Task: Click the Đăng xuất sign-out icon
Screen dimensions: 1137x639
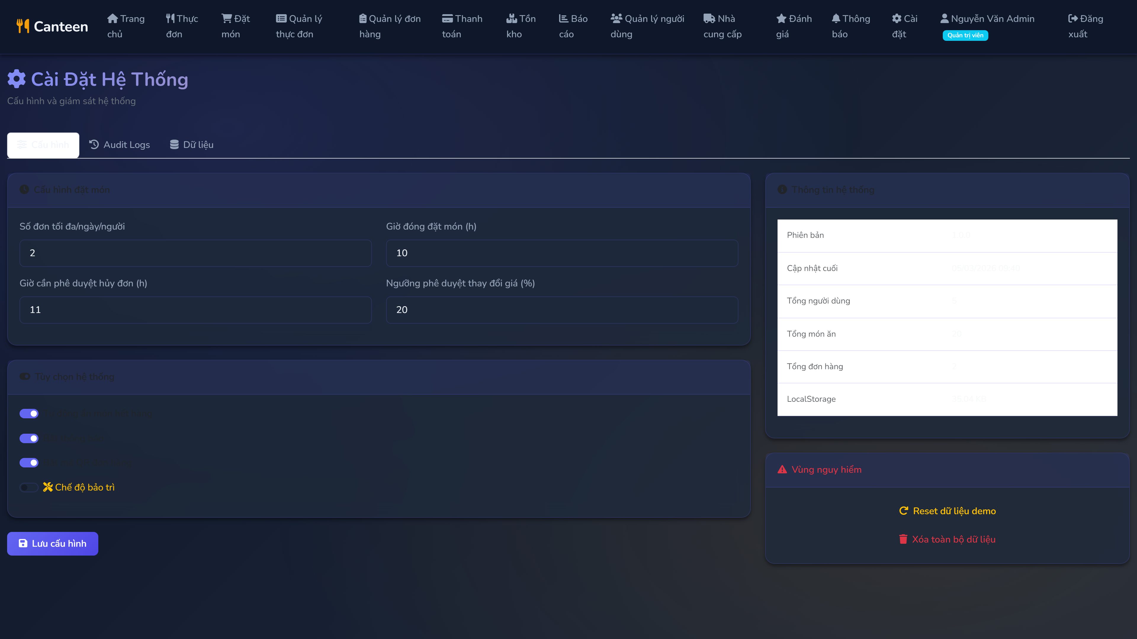Action: pyautogui.click(x=1073, y=19)
